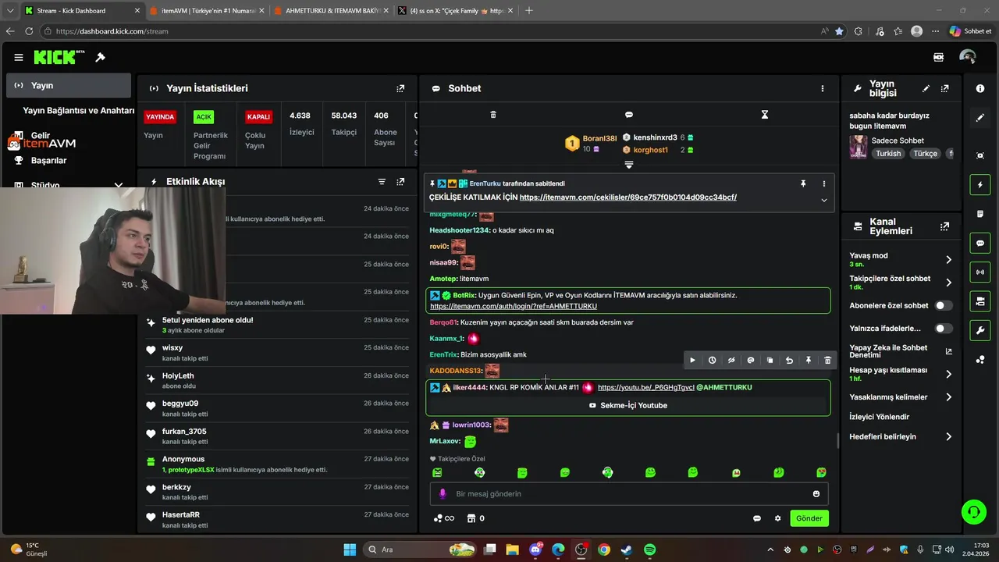Open the itemavm çekiliş link in pinned message
The image size is (999, 562).
(x=627, y=197)
